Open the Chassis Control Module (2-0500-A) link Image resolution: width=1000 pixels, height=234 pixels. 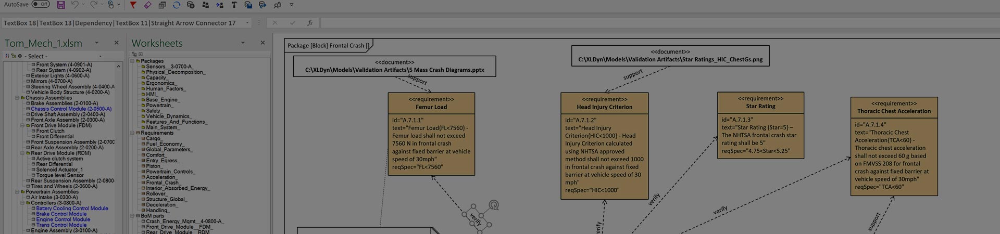pos(71,109)
